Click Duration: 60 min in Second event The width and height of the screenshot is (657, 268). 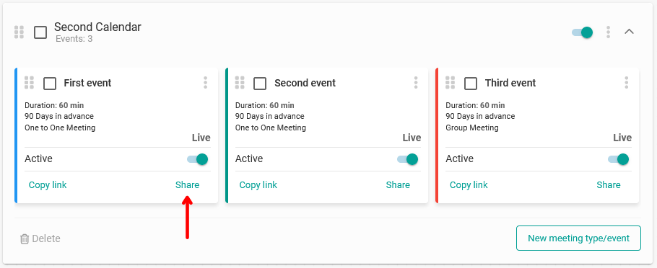[x=264, y=105]
